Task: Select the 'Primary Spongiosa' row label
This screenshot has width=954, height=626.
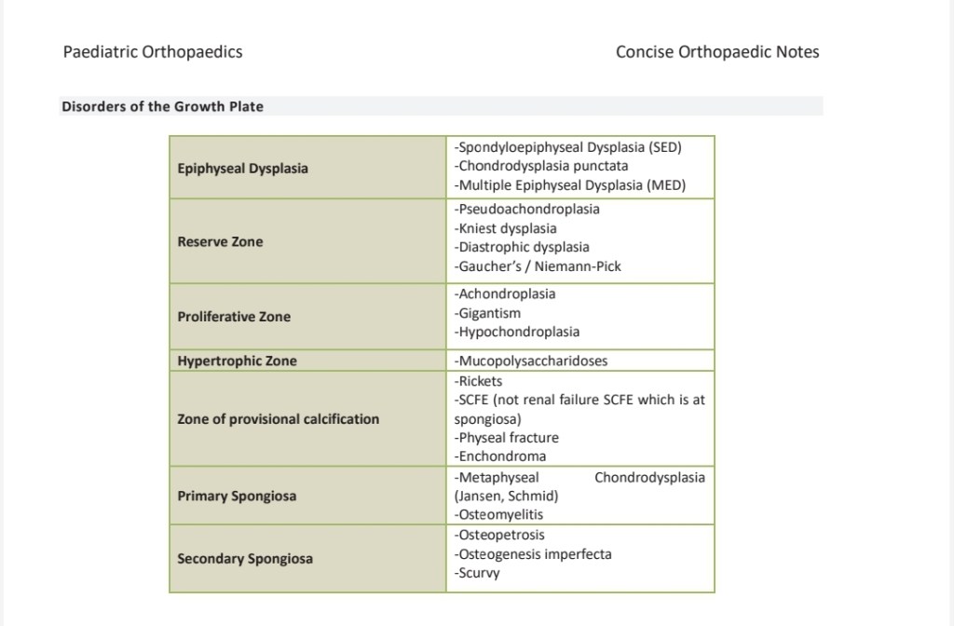Action: tap(237, 496)
